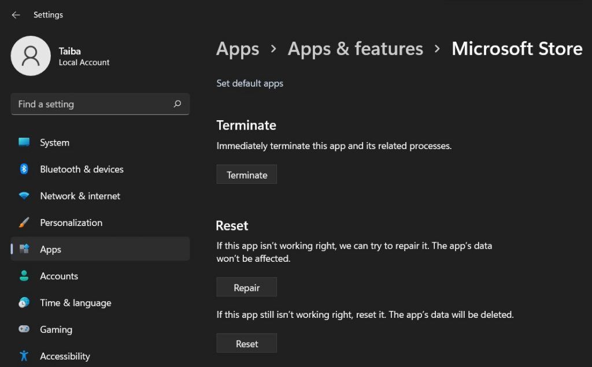592x367 pixels.
Task: Click the Personalization paintbrush icon
Action: click(24, 223)
